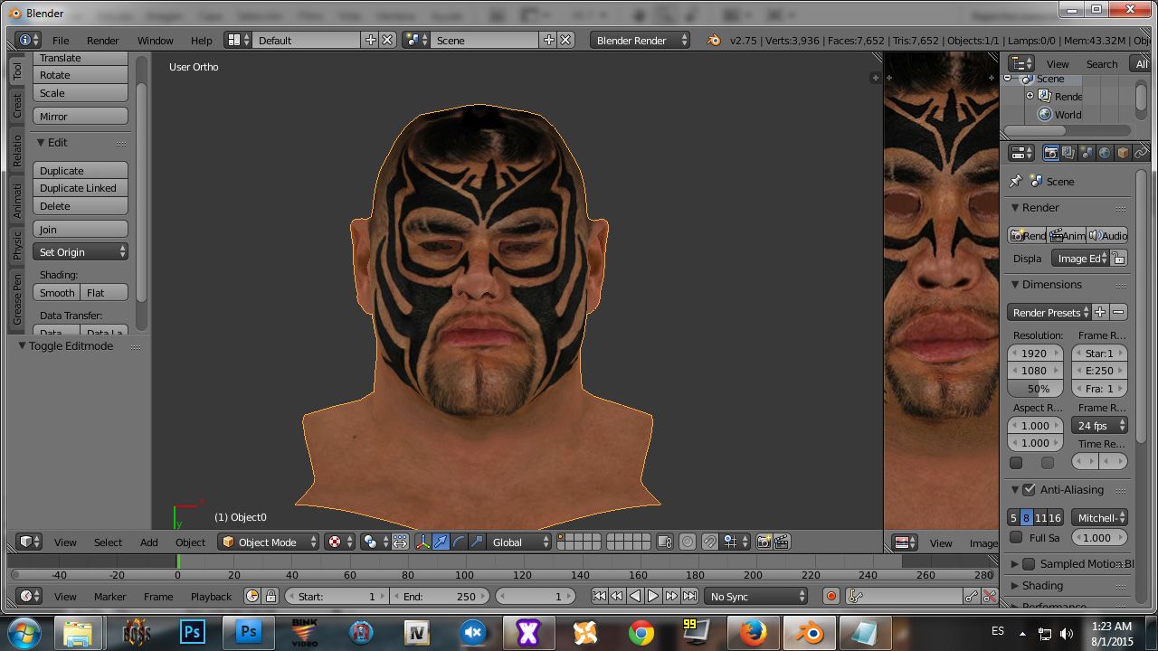The image size is (1158, 651).
Task: Click the translate manipulator arrow icon
Action: (x=441, y=542)
